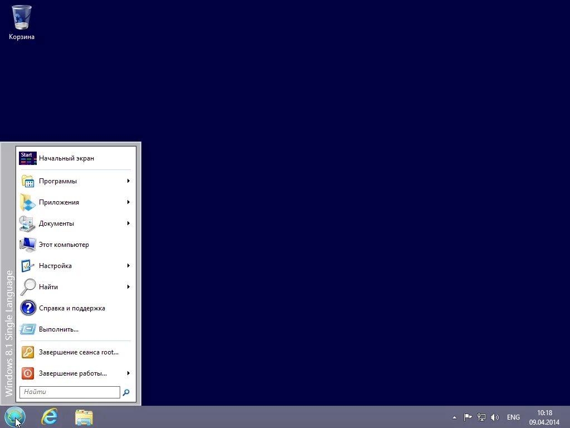Expand the Завершение работы submenu arrow
Viewport: 570px width, 428px height.
(x=129, y=373)
